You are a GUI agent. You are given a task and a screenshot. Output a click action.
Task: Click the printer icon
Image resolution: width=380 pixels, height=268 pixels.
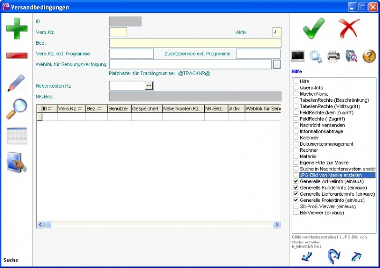click(333, 56)
